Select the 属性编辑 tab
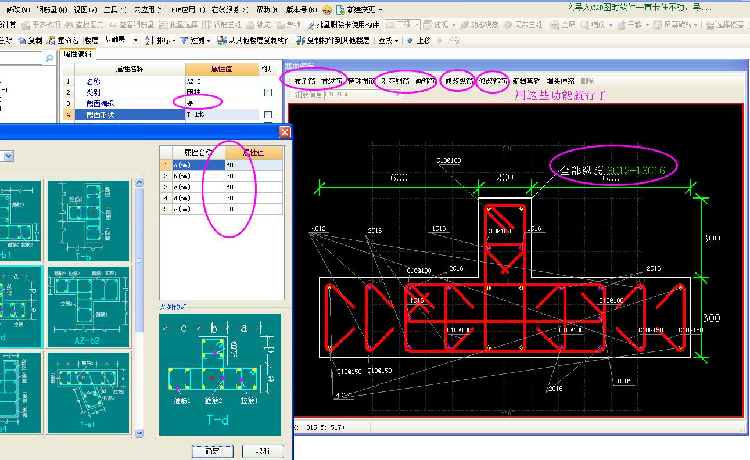 point(77,53)
